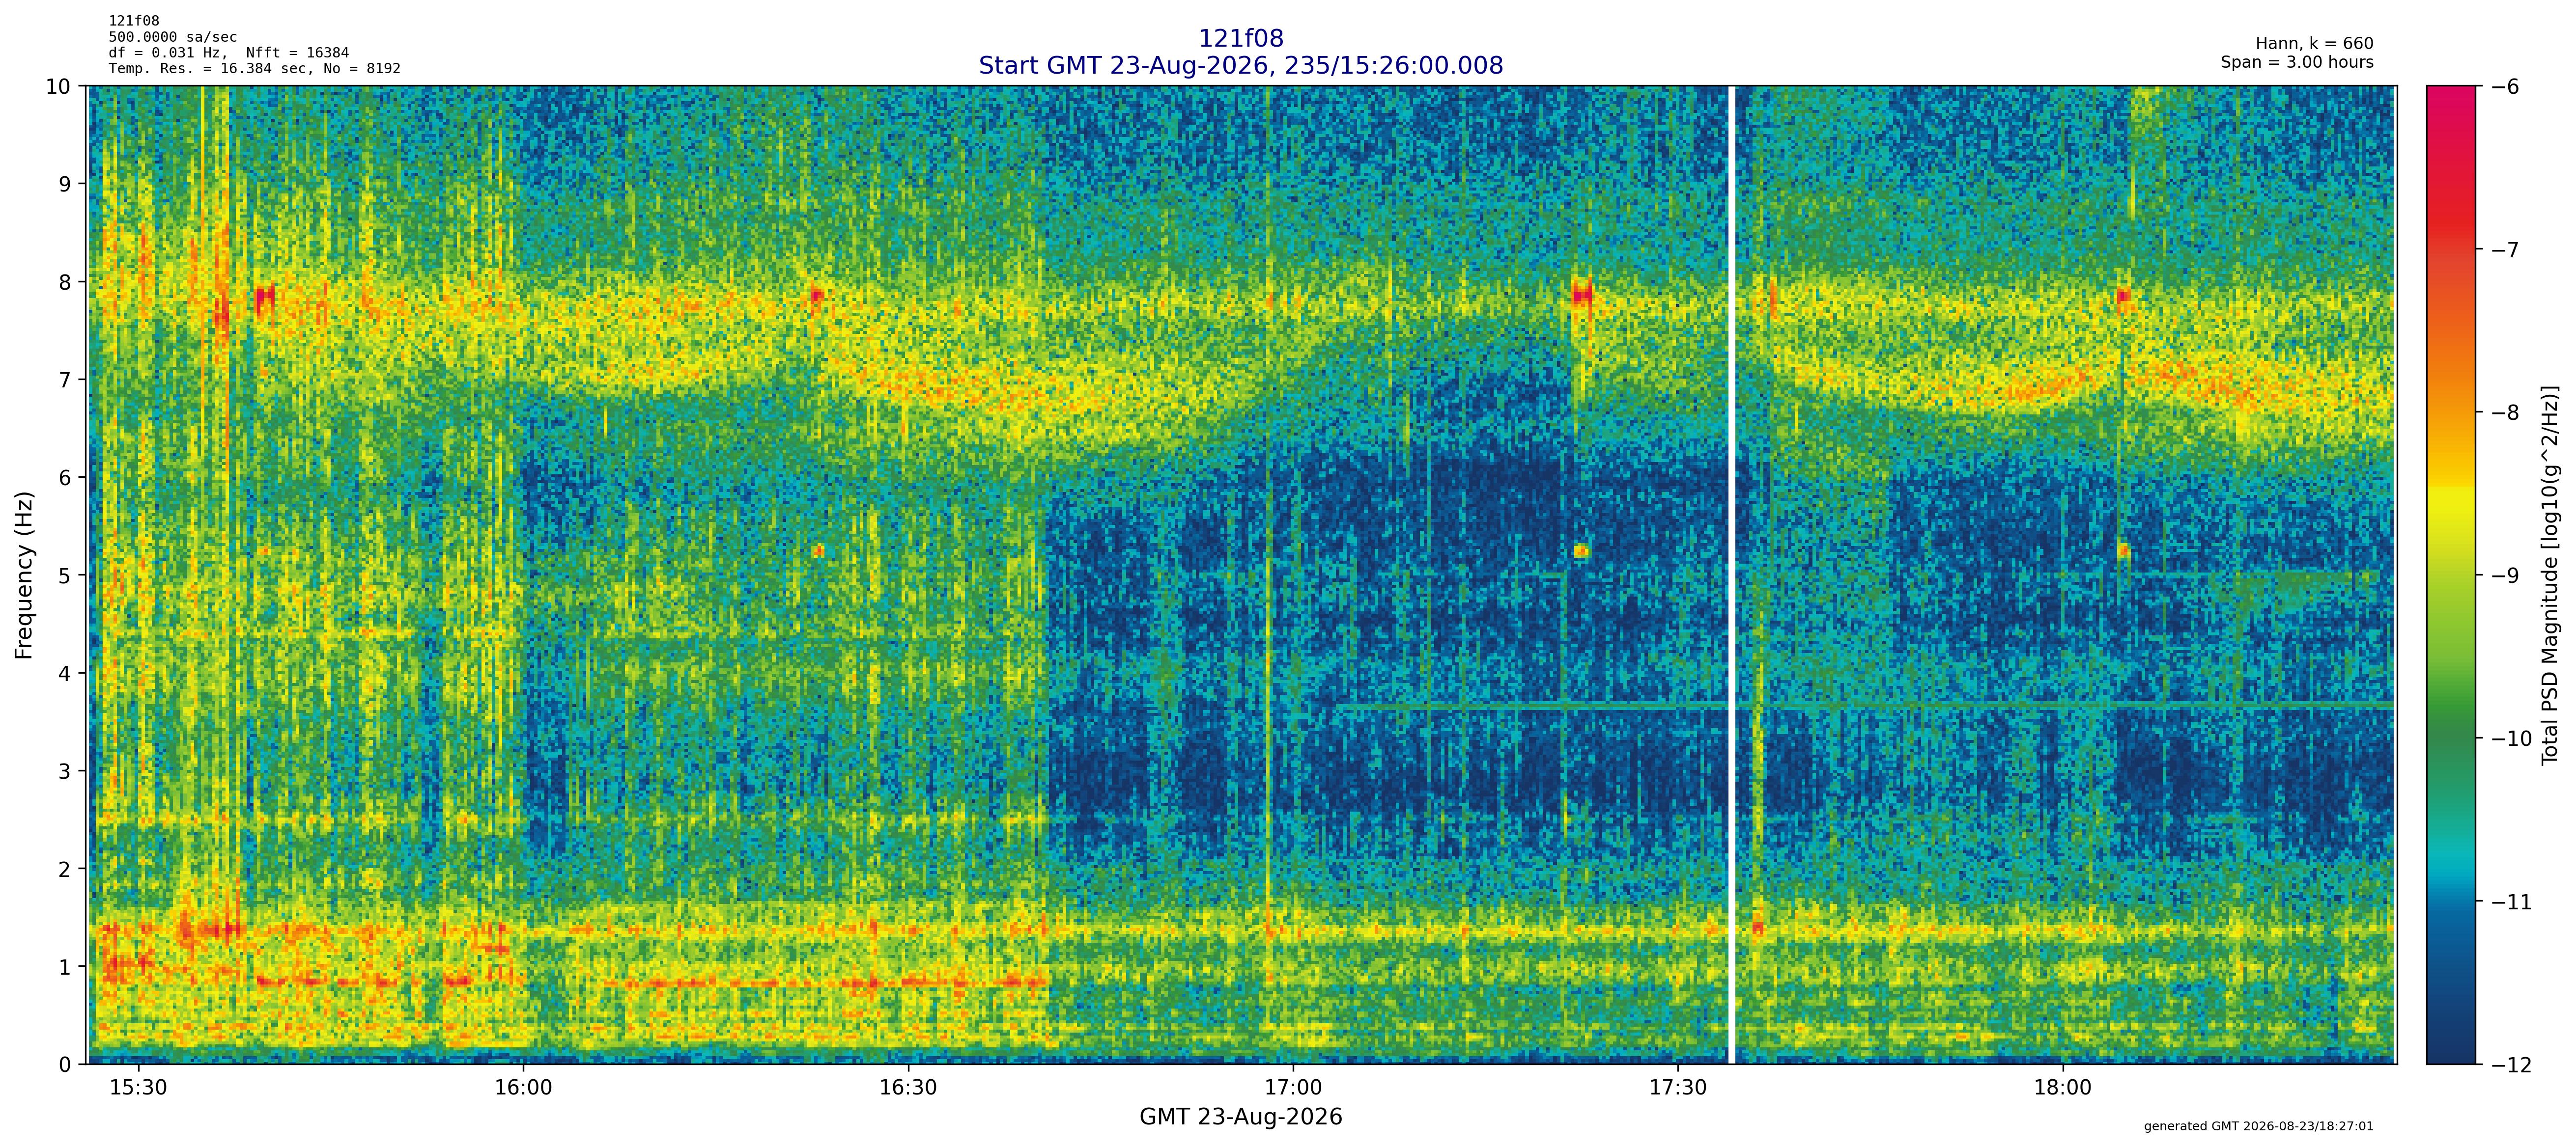Select the 17:00 time axis tick label
Image resolution: width=2576 pixels, height=1147 pixels.
point(1293,1088)
